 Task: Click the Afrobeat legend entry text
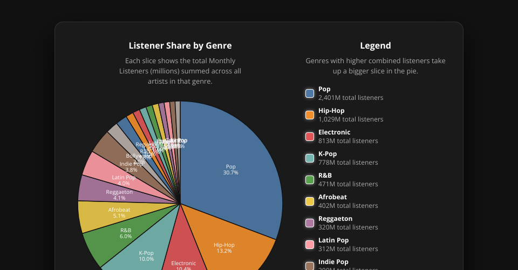click(332, 197)
